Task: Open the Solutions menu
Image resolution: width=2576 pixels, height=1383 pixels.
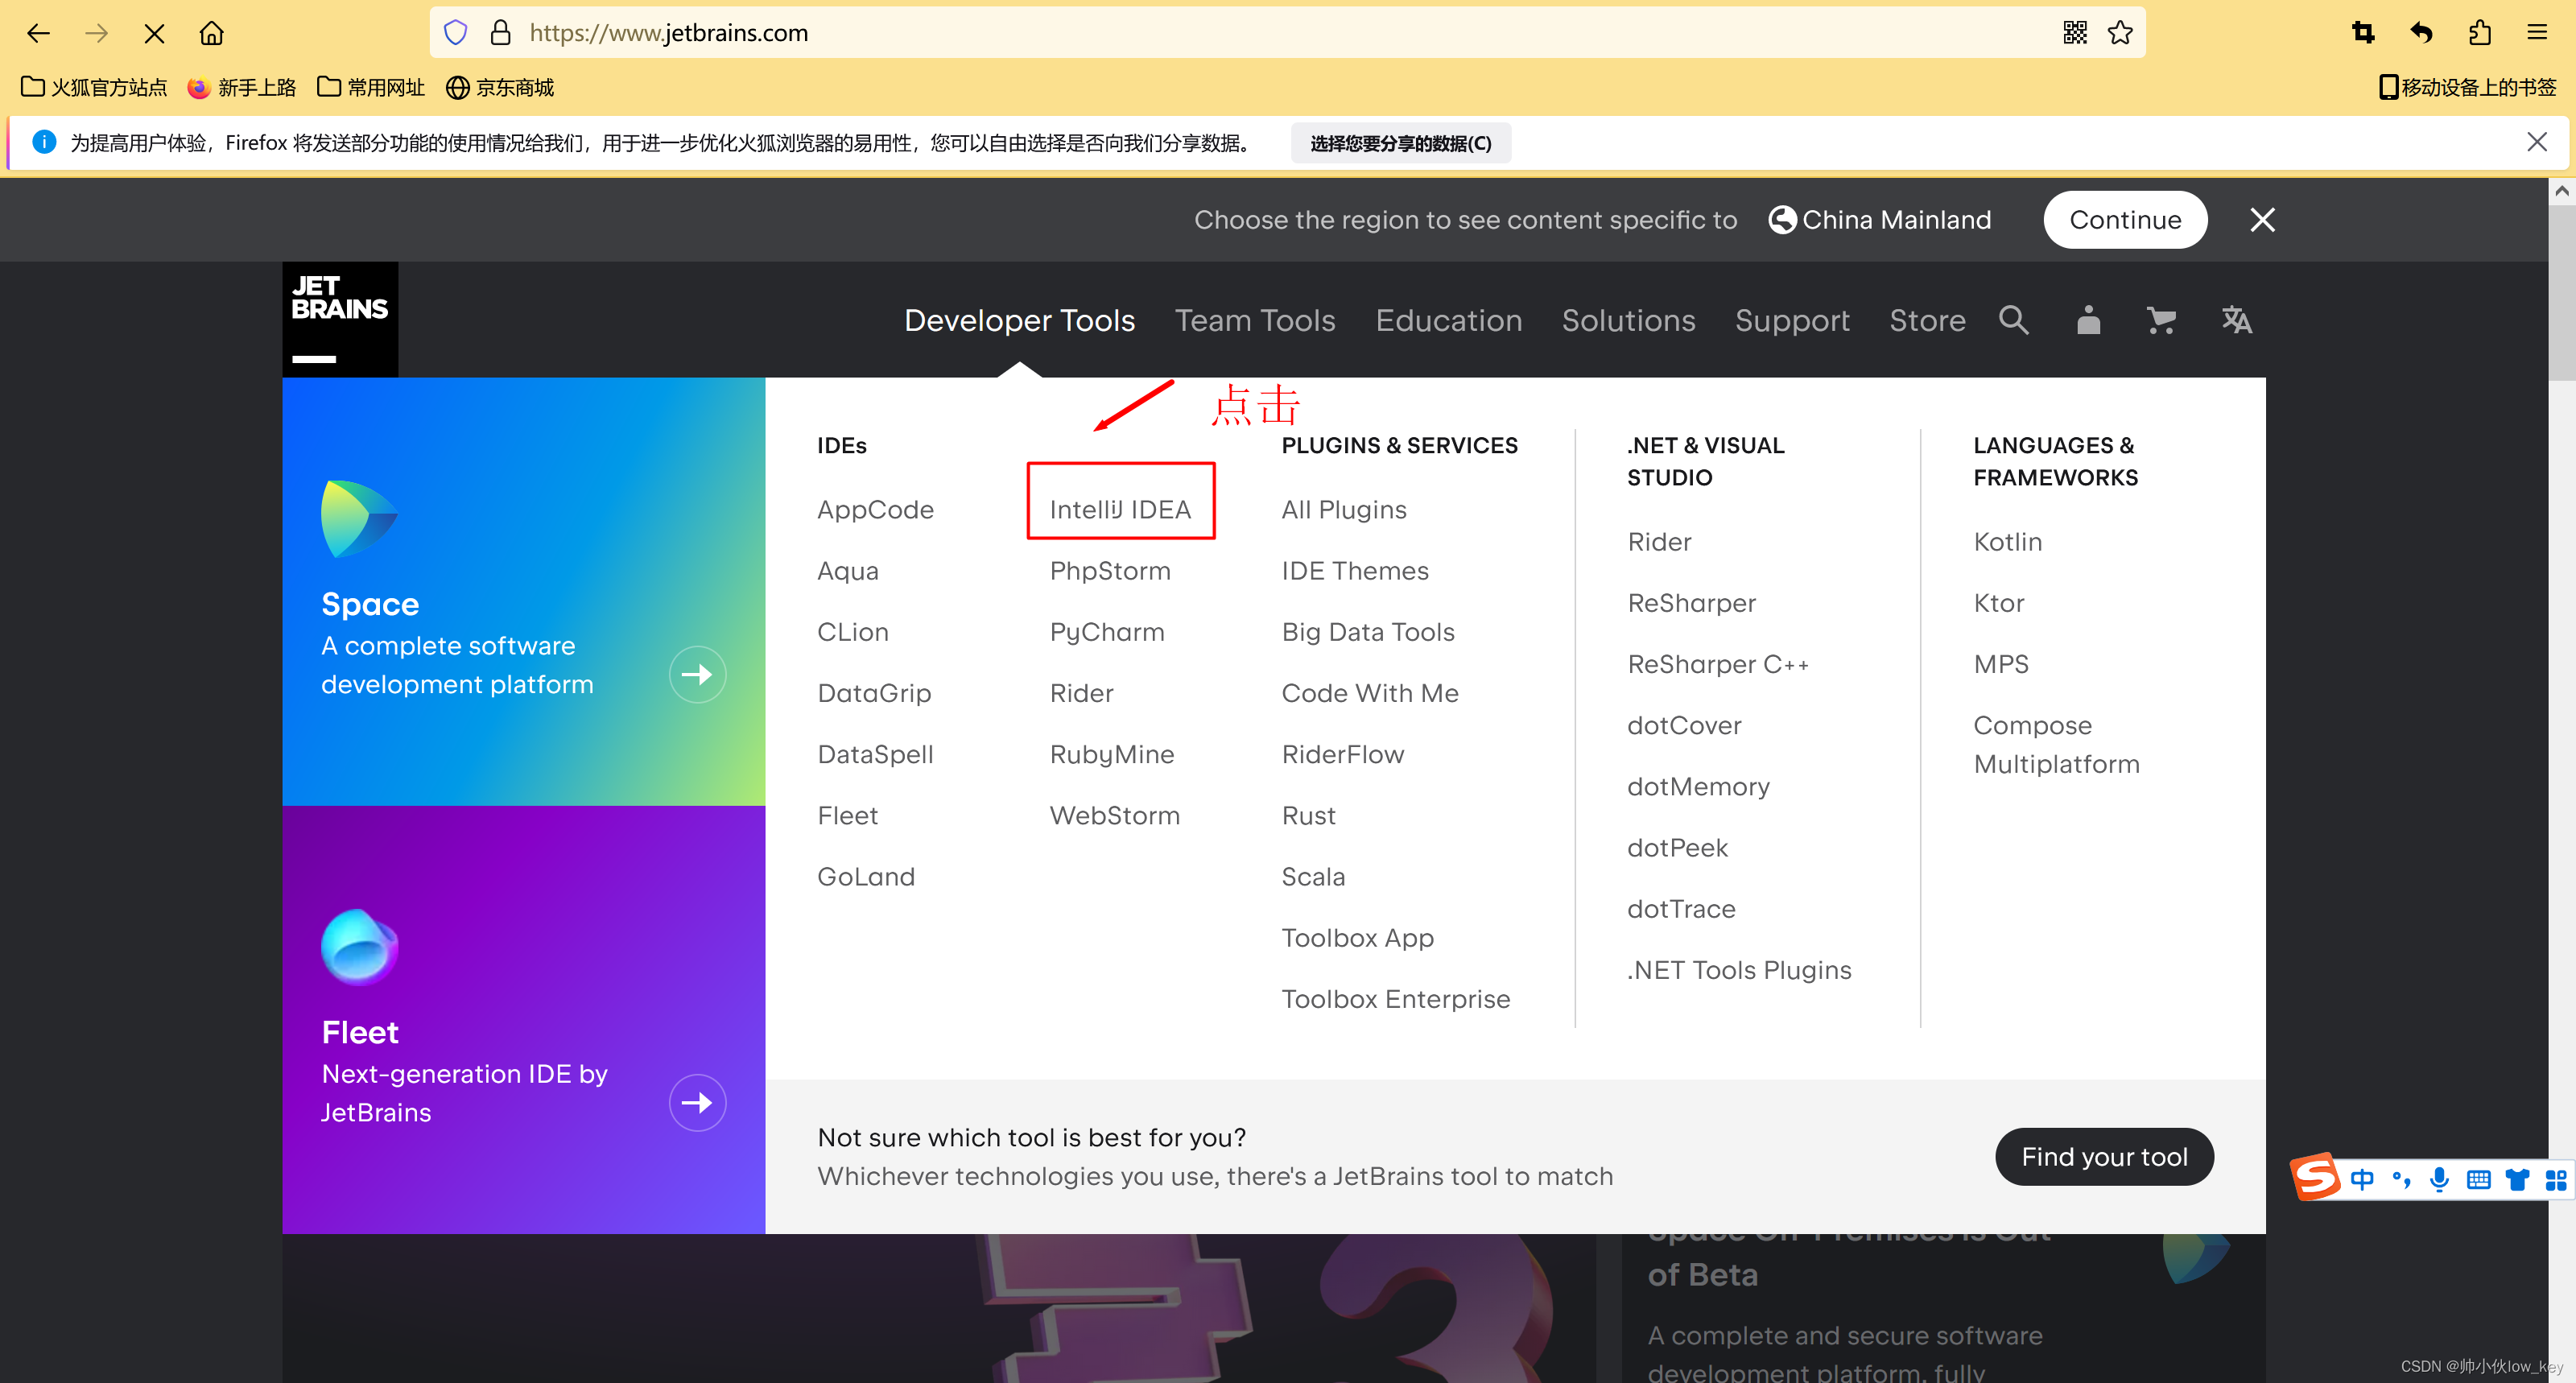Action: tap(1628, 320)
